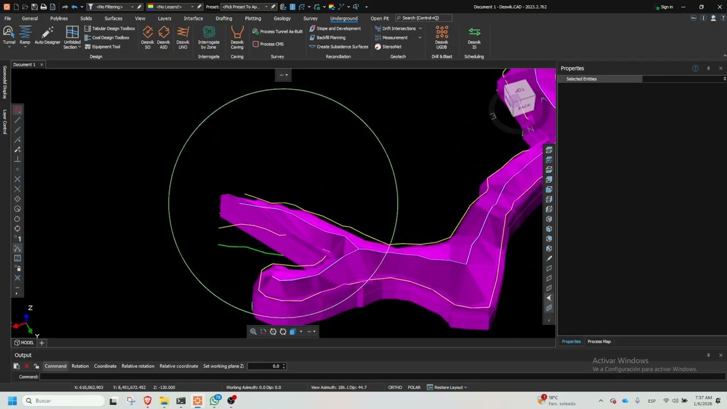727x409 pixels.
Task: Click Process CMS button
Action: click(268, 44)
